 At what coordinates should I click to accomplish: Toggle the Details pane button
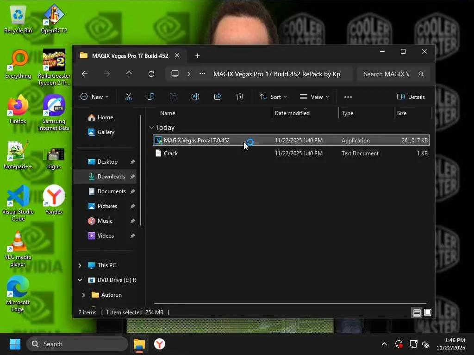tap(411, 97)
